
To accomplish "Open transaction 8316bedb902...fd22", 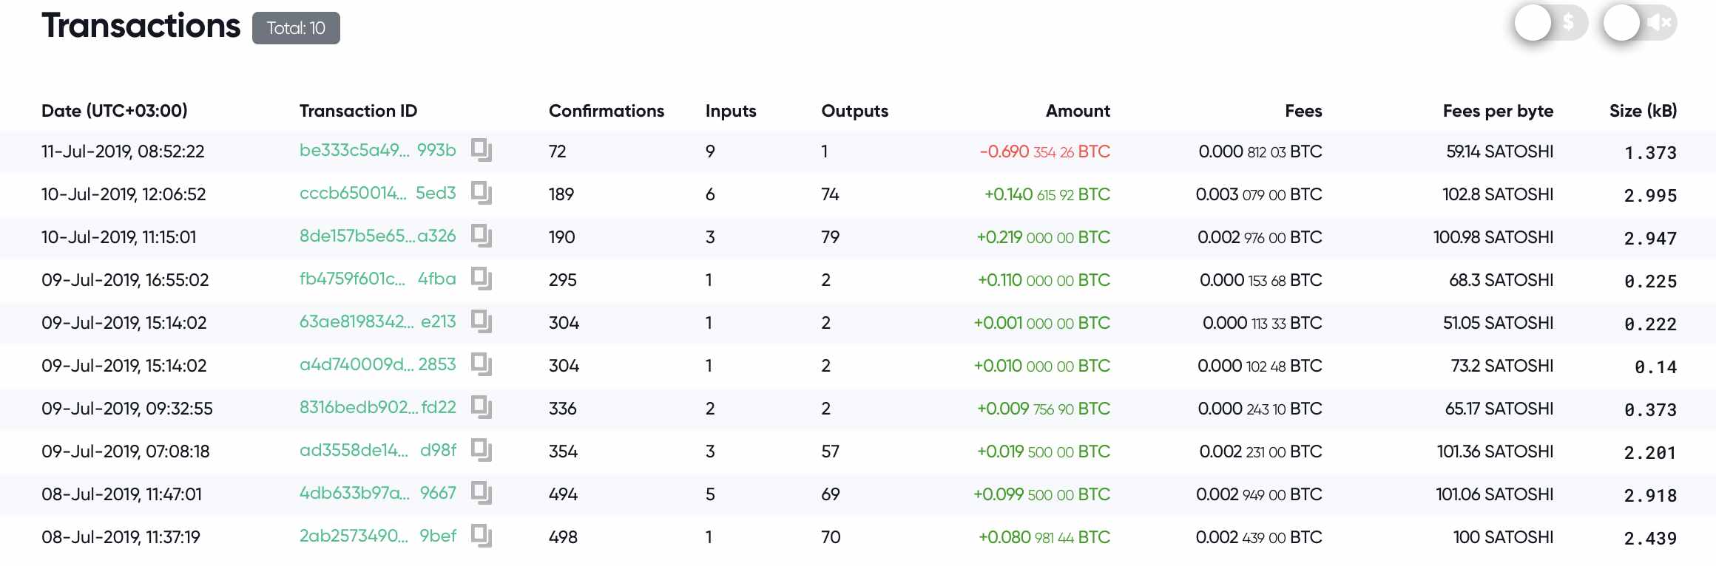I will click(377, 407).
